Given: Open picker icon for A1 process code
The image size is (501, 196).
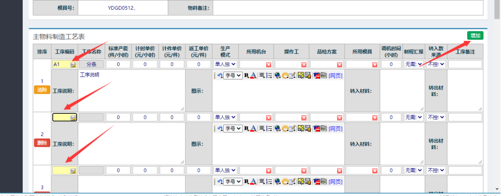Looking at the screenshot, I should point(73,65).
